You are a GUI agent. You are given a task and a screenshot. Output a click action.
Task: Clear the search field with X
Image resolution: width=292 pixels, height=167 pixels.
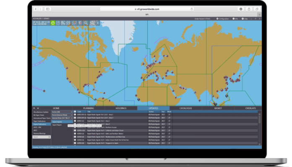tap(49, 137)
